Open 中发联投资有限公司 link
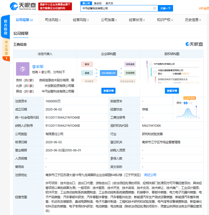209x215 pixels. pyautogui.click(x=59, y=86)
